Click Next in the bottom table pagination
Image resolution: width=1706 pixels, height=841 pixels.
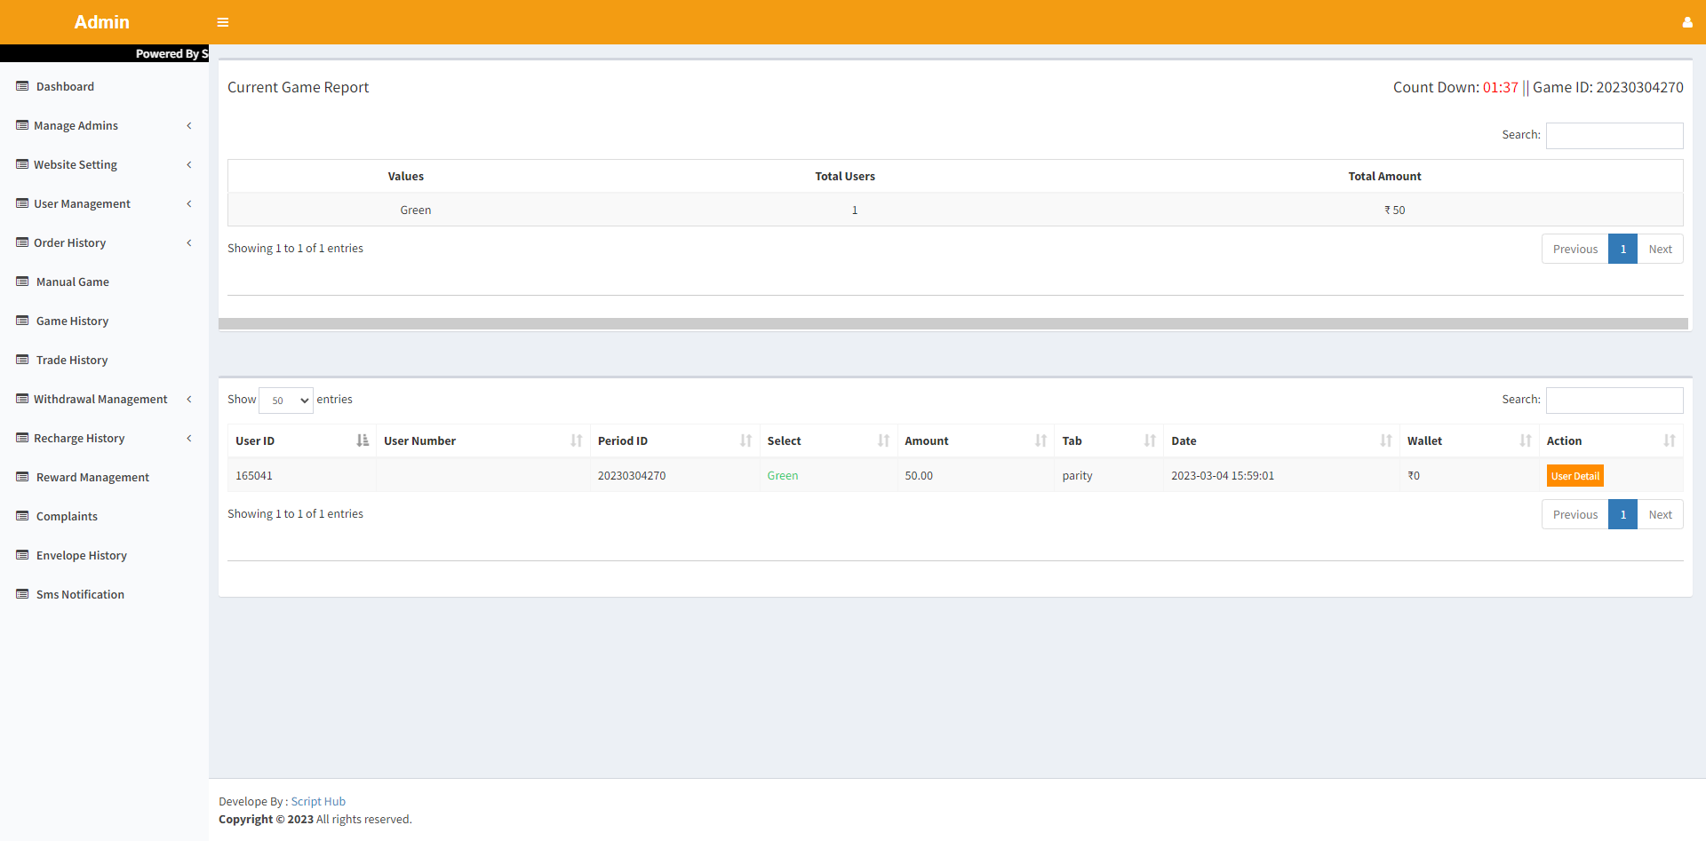click(x=1659, y=514)
